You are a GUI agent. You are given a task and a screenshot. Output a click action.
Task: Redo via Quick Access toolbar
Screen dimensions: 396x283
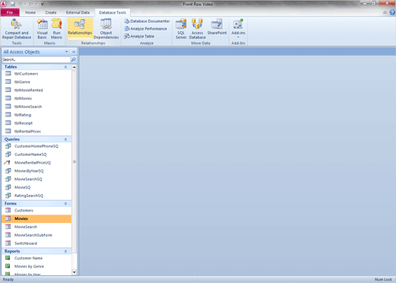(x=30, y=4)
